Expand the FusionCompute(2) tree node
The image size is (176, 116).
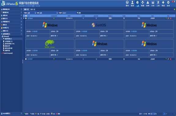click(1, 53)
